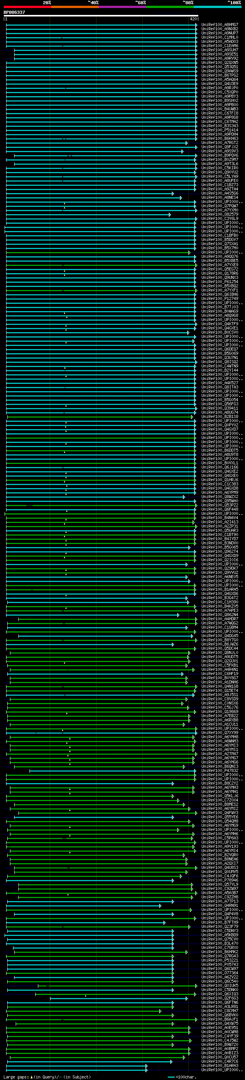Click the UniRef100_B9SH02 label
Image resolution: width=245 pixels, height=1080 pixels.
point(220,101)
